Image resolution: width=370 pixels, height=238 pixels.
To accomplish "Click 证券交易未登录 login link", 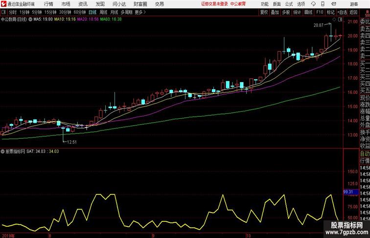I will point(214,4).
